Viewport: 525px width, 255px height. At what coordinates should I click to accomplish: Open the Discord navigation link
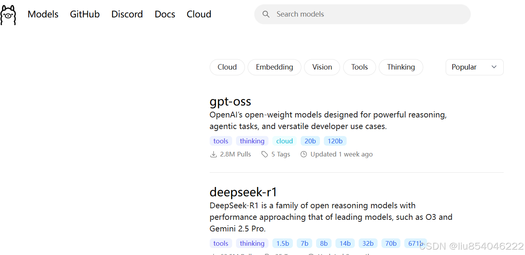click(x=127, y=14)
